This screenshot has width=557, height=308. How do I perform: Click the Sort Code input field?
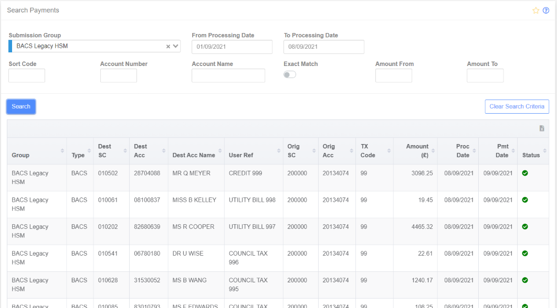pos(27,75)
